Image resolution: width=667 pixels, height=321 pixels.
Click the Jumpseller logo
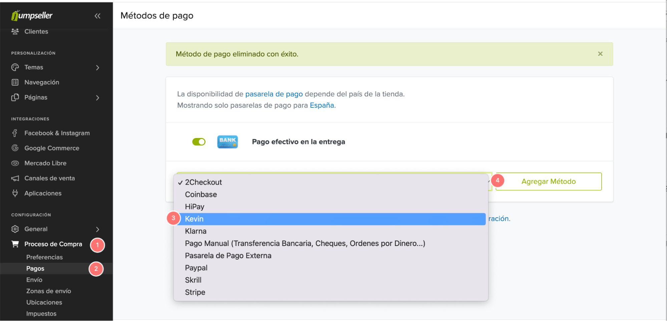coord(32,15)
